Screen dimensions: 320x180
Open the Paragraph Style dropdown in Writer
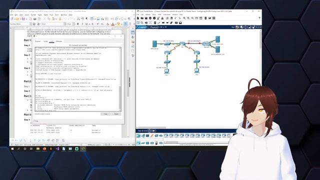pyautogui.click(x=31, y=24)
